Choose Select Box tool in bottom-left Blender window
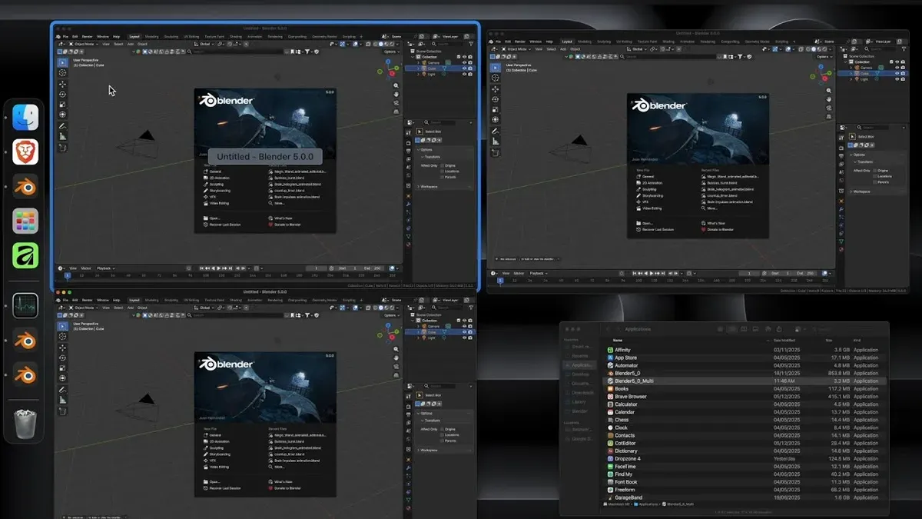Viewport: 922px width, 519px height. [x=62, y=325]
